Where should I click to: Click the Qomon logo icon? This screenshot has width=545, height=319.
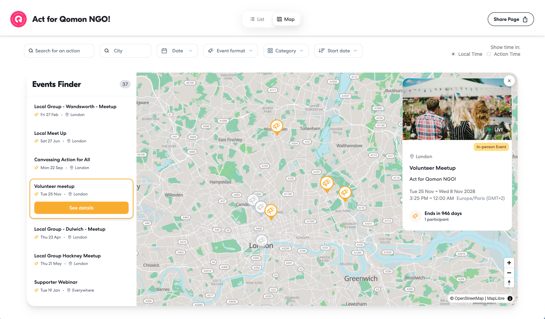19,19
